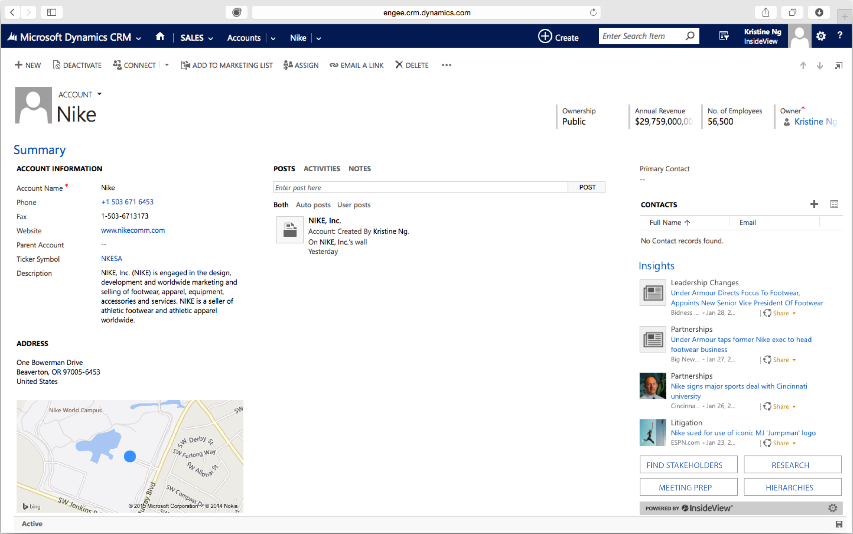
Task: Open the contacts grid view icon
Action: point(834,204)
